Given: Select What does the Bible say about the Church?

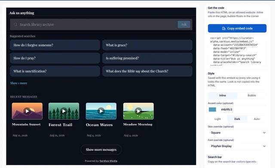Looking at the screenshot, I should click(x=147, y=71).
